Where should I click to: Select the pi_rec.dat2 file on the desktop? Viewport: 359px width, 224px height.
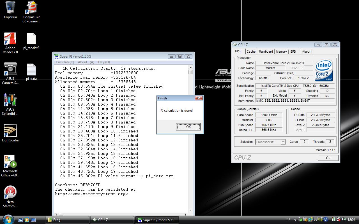tap(31, 41)
